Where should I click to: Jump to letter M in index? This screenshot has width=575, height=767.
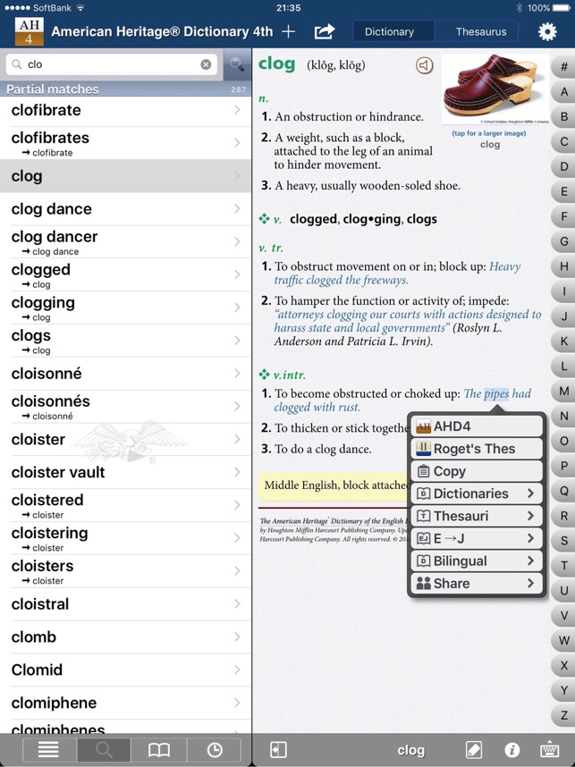click(x=563, y=391)
